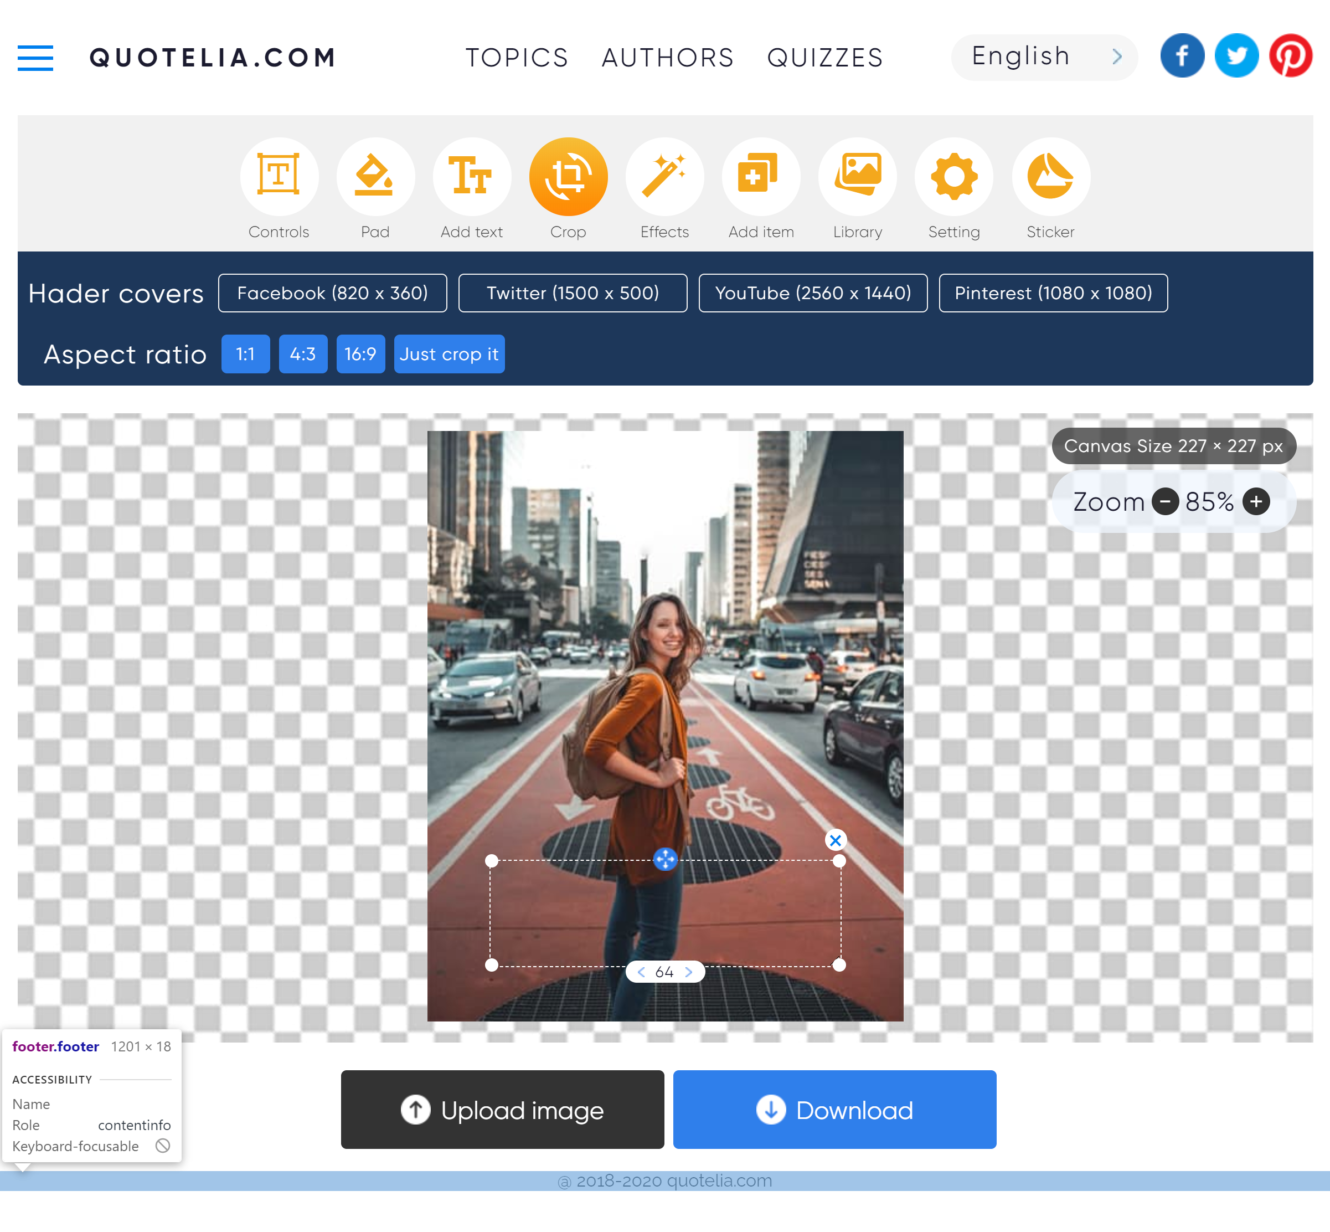The image size is (1330, 1232).
Task: Select the 1:1 aspect ratio
Action: (x=245, y=354)
